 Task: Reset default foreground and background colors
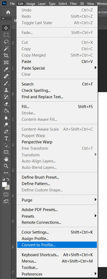3,179
